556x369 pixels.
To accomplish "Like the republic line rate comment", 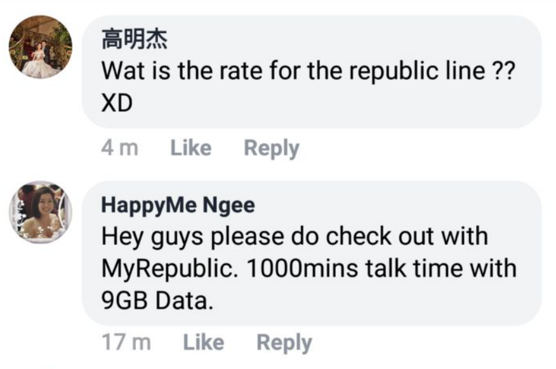I will [191, 148].
